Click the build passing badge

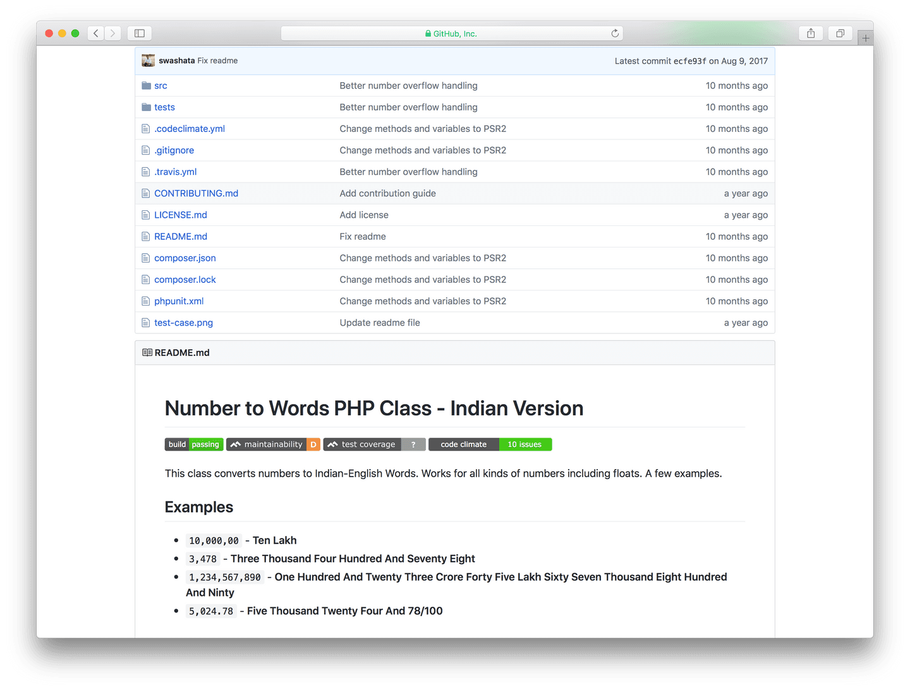pos(194,444)
